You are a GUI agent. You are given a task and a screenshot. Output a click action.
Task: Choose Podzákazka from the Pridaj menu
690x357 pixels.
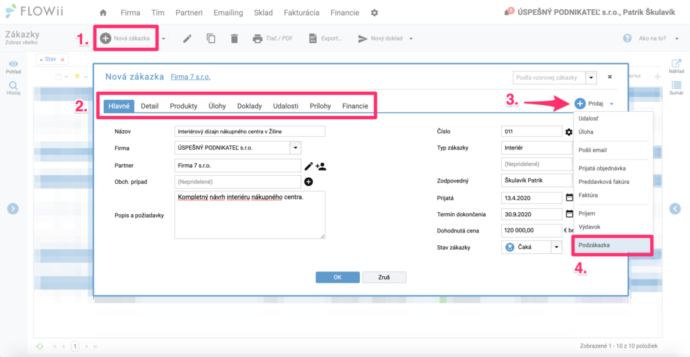point(612,245)
